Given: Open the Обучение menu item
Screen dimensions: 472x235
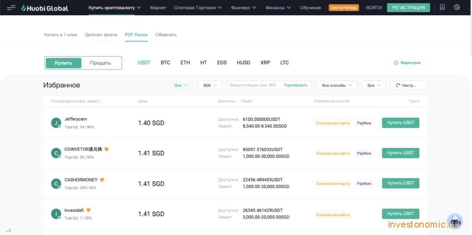Looking at the screenshot, I should coord(310,7).
